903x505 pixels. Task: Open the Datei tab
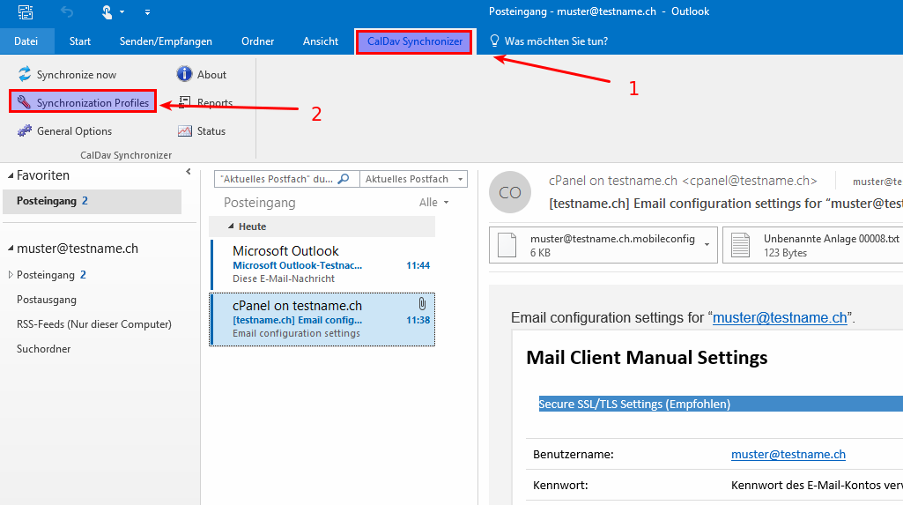pos(26,41)
